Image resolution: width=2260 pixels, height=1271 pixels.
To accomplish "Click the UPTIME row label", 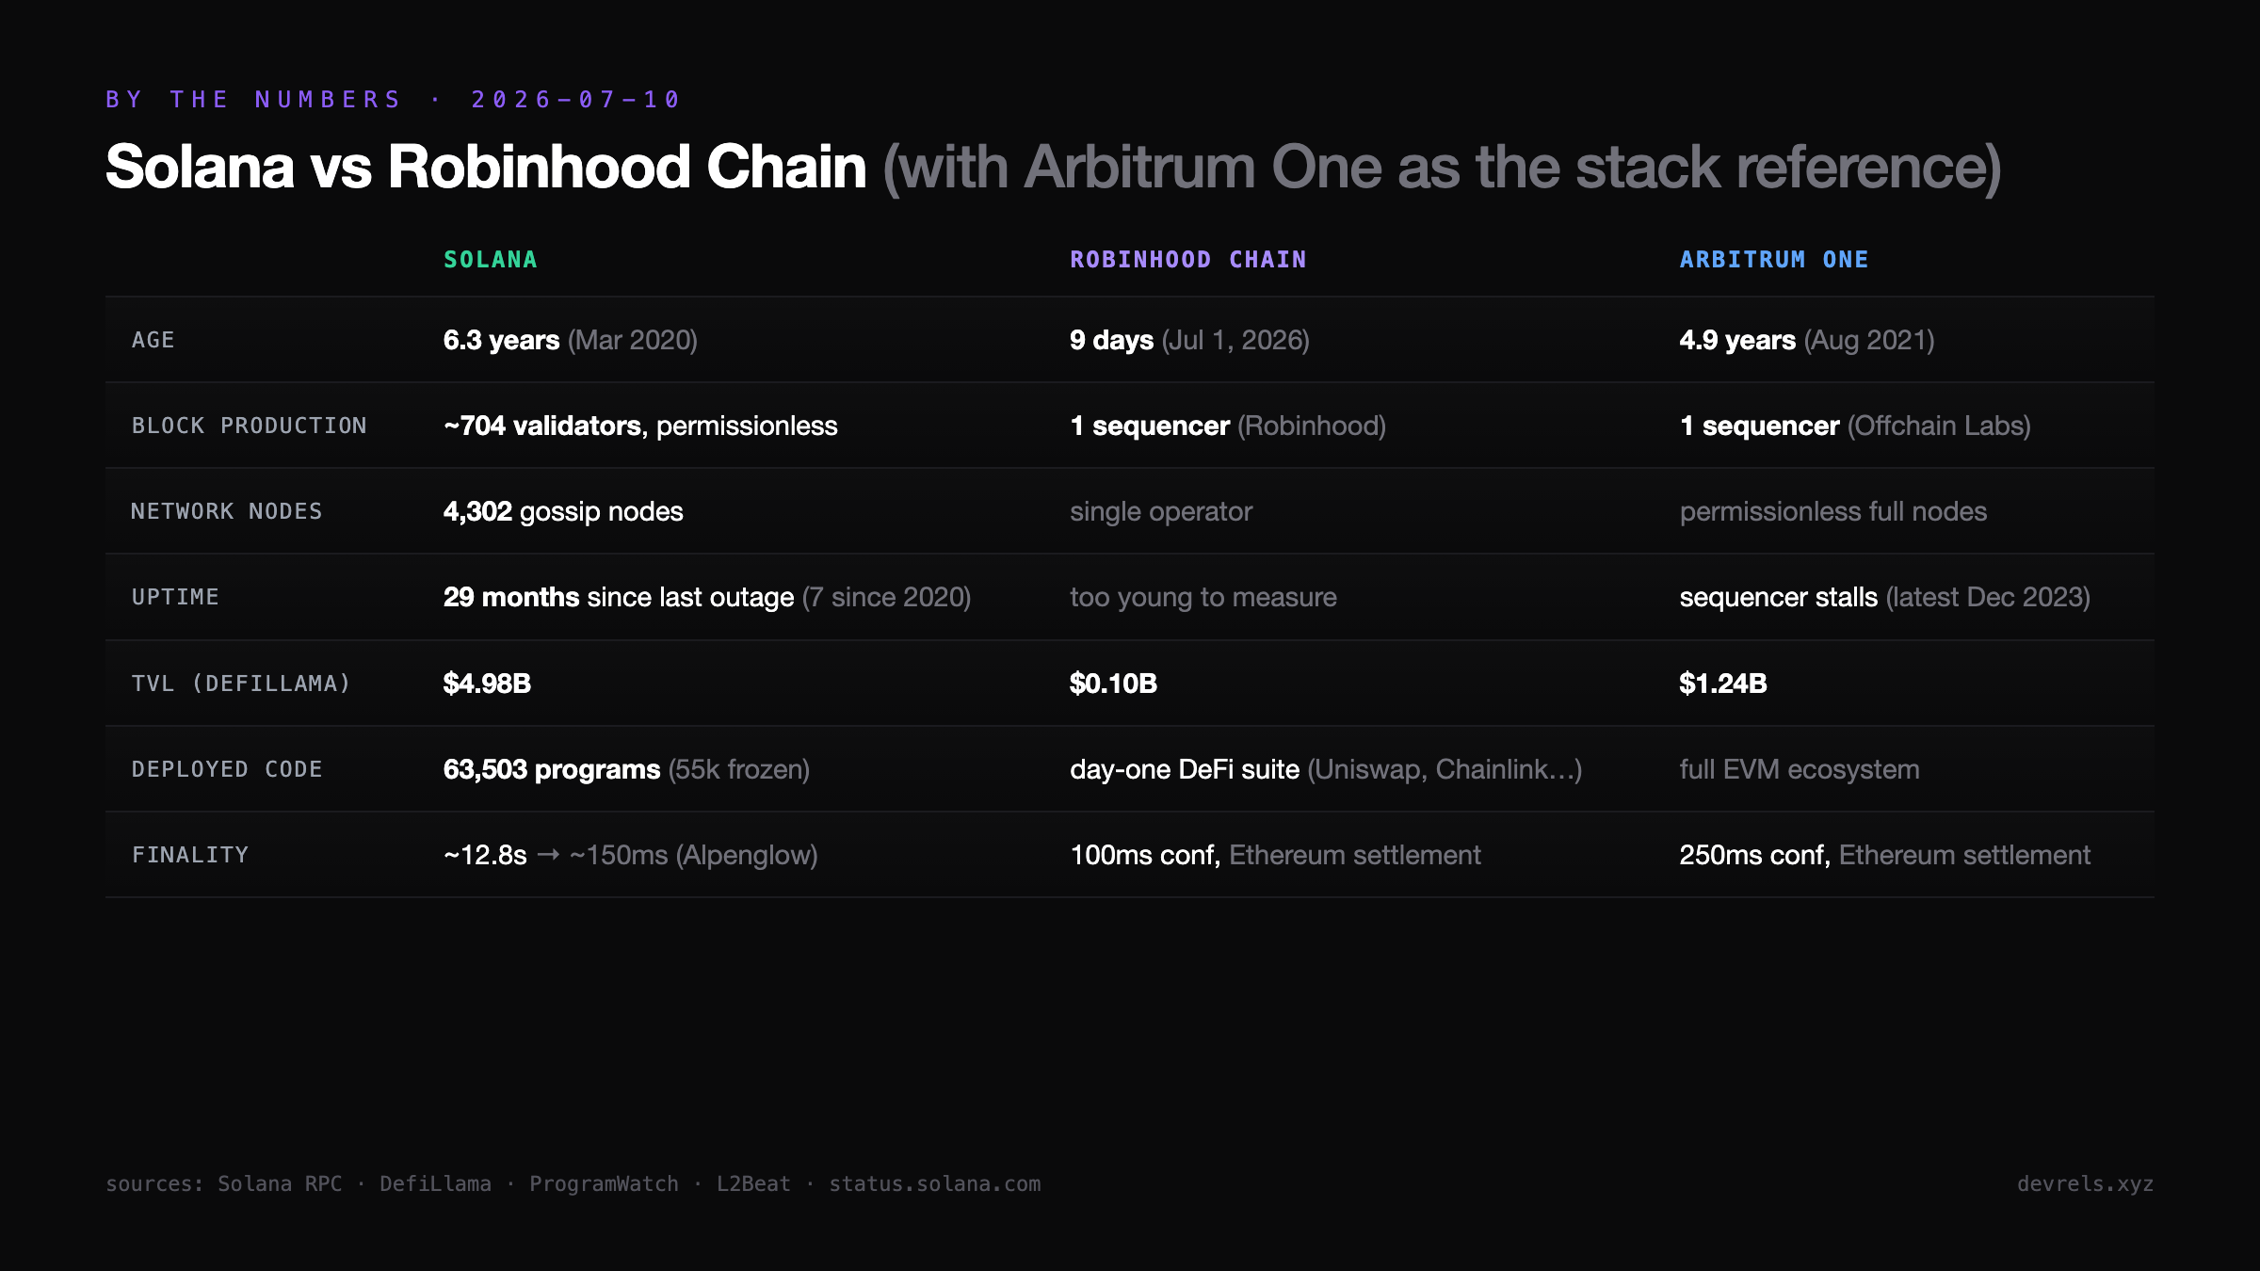I will tap(175, 597).
